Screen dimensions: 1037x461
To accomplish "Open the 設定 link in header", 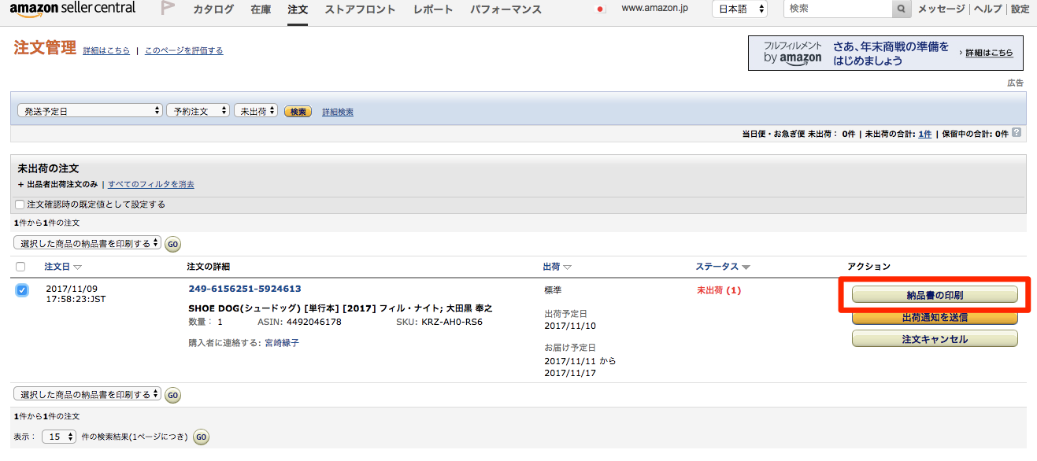I will pyautogui.click(x=1020, y=9).
